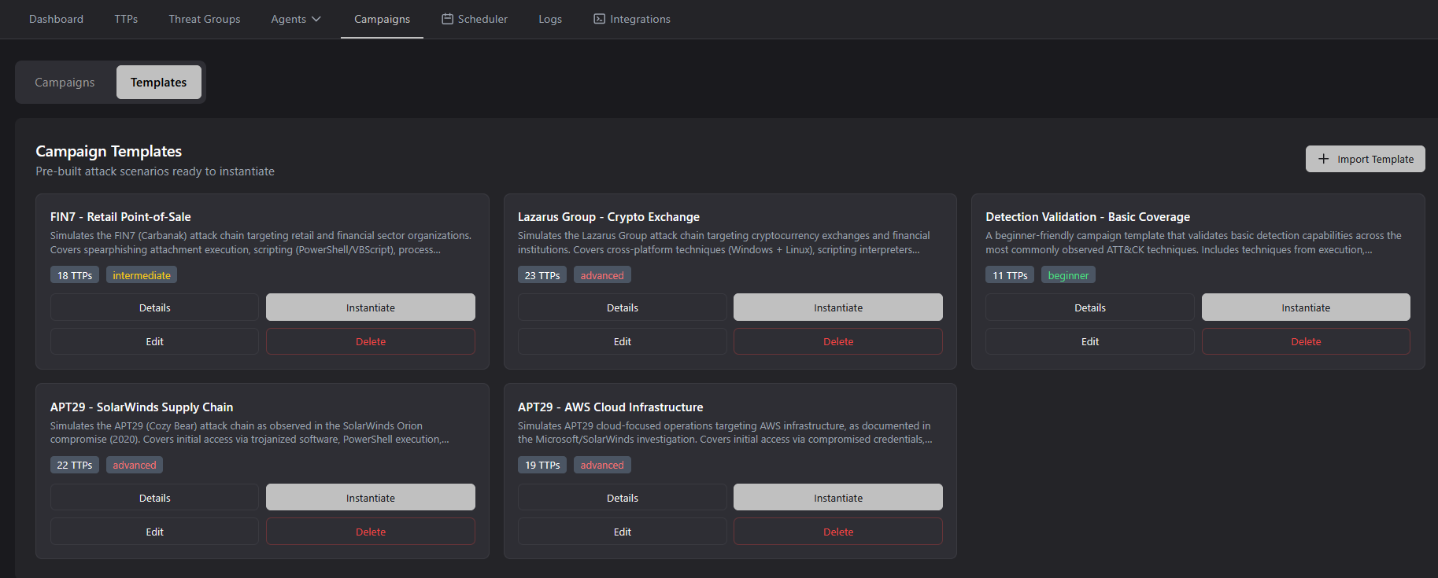Delete APT29 AWS Cloud Infrastructure template
The width and height of the screenshot is (1438, 578).
tap(838, 532)
